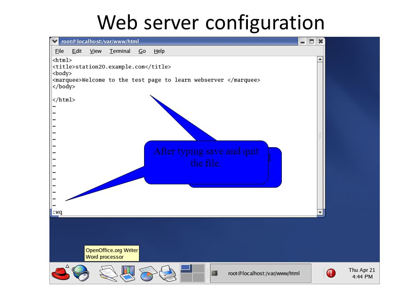Switch to the second workspace in the pager
Image resolution: width=402 pixels, height=301 pixels.
pyautogui.click(x=198, y=268)
